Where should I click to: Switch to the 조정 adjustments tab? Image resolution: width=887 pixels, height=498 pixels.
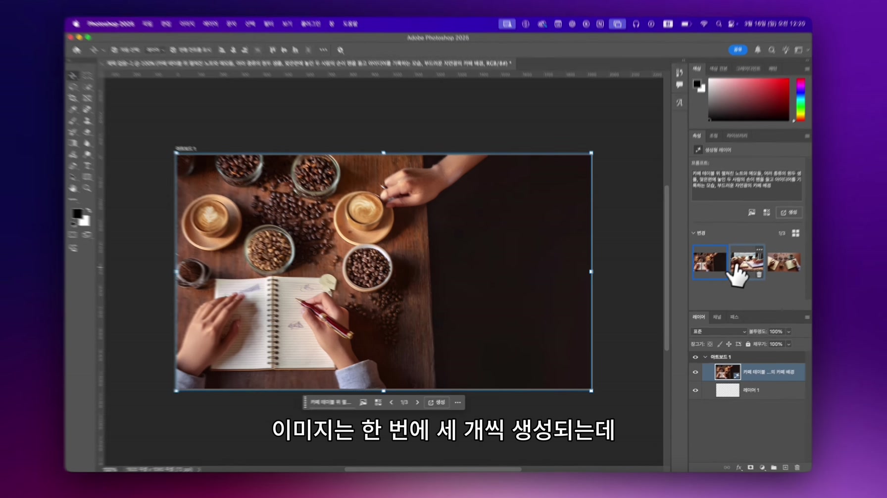[x=713, y=136]
